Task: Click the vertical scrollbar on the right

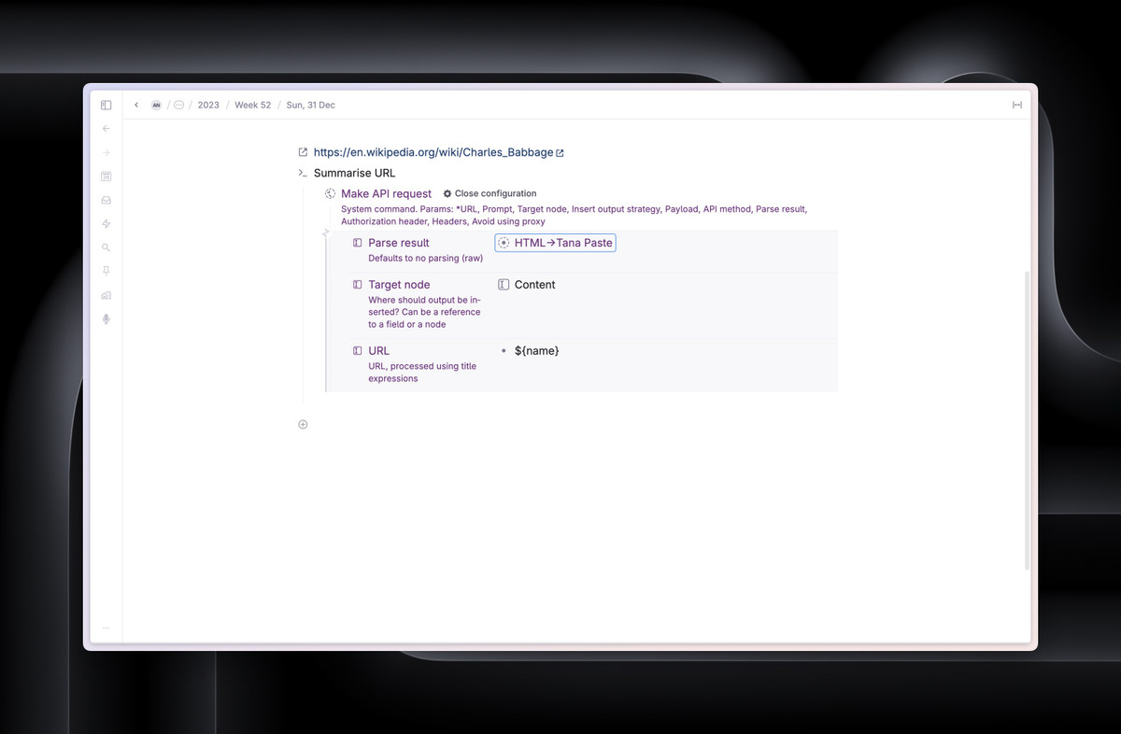Action: point(1028,420)
